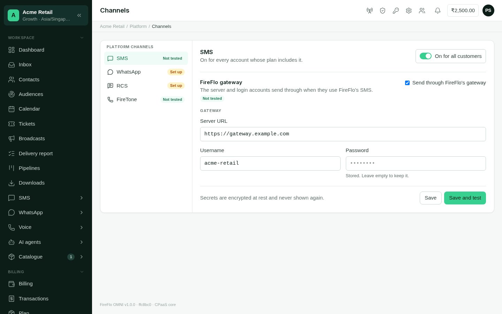The image size is (502, 314).
Task: Expand the WhatsApp sidebar submenu chevron
Action: [82, 212]
